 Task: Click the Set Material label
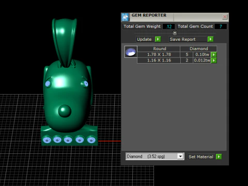pyautogui.click(x=201, y=157)
